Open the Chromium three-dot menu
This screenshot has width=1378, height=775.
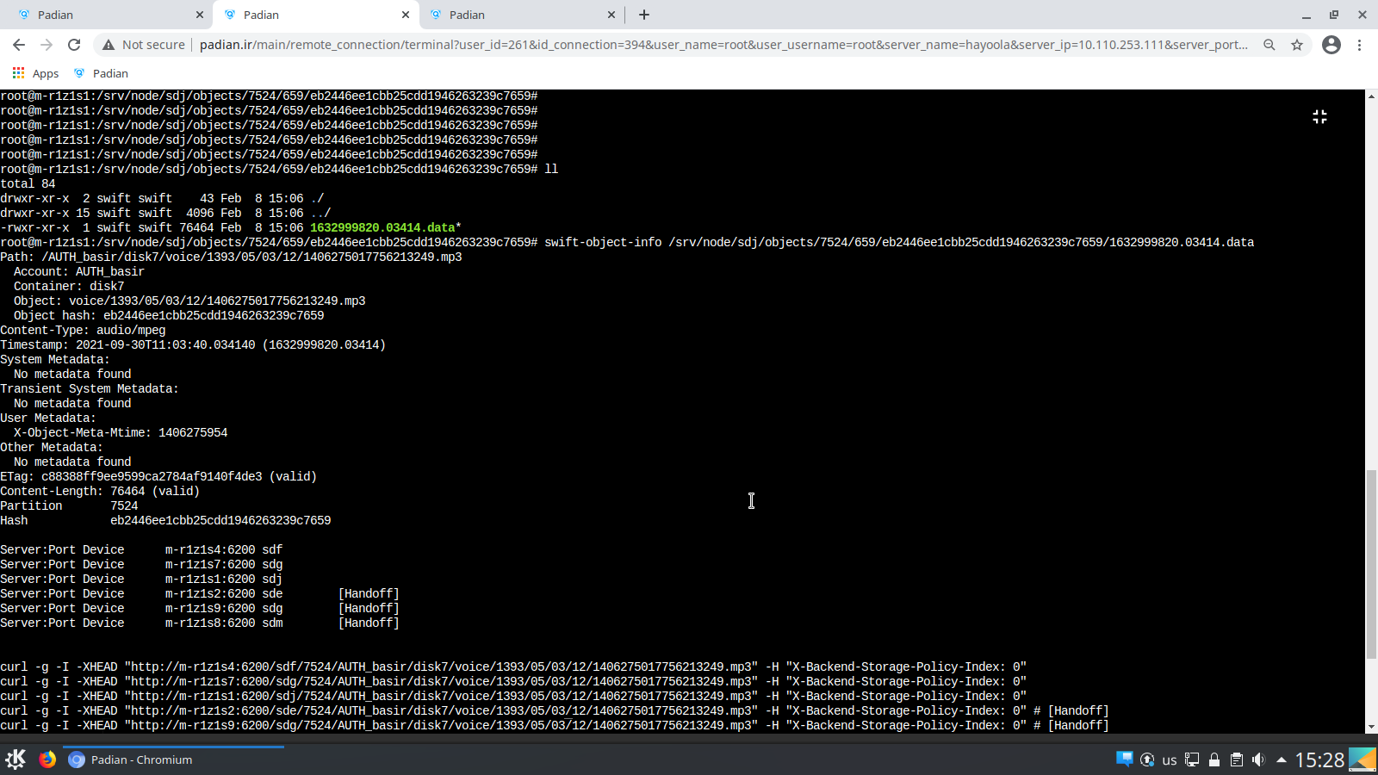[1360, 45]
